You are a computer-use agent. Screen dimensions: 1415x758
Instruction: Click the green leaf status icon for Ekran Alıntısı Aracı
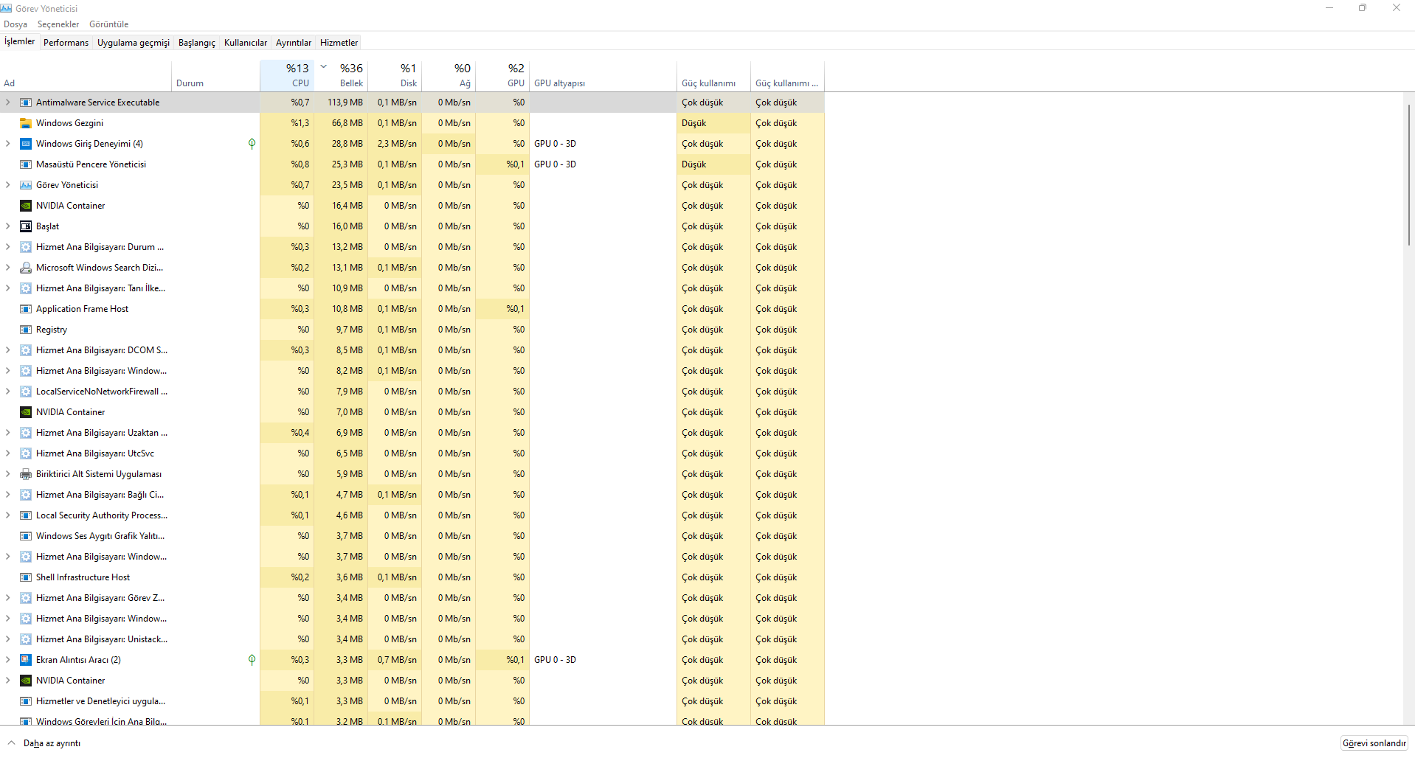[252, 660]
